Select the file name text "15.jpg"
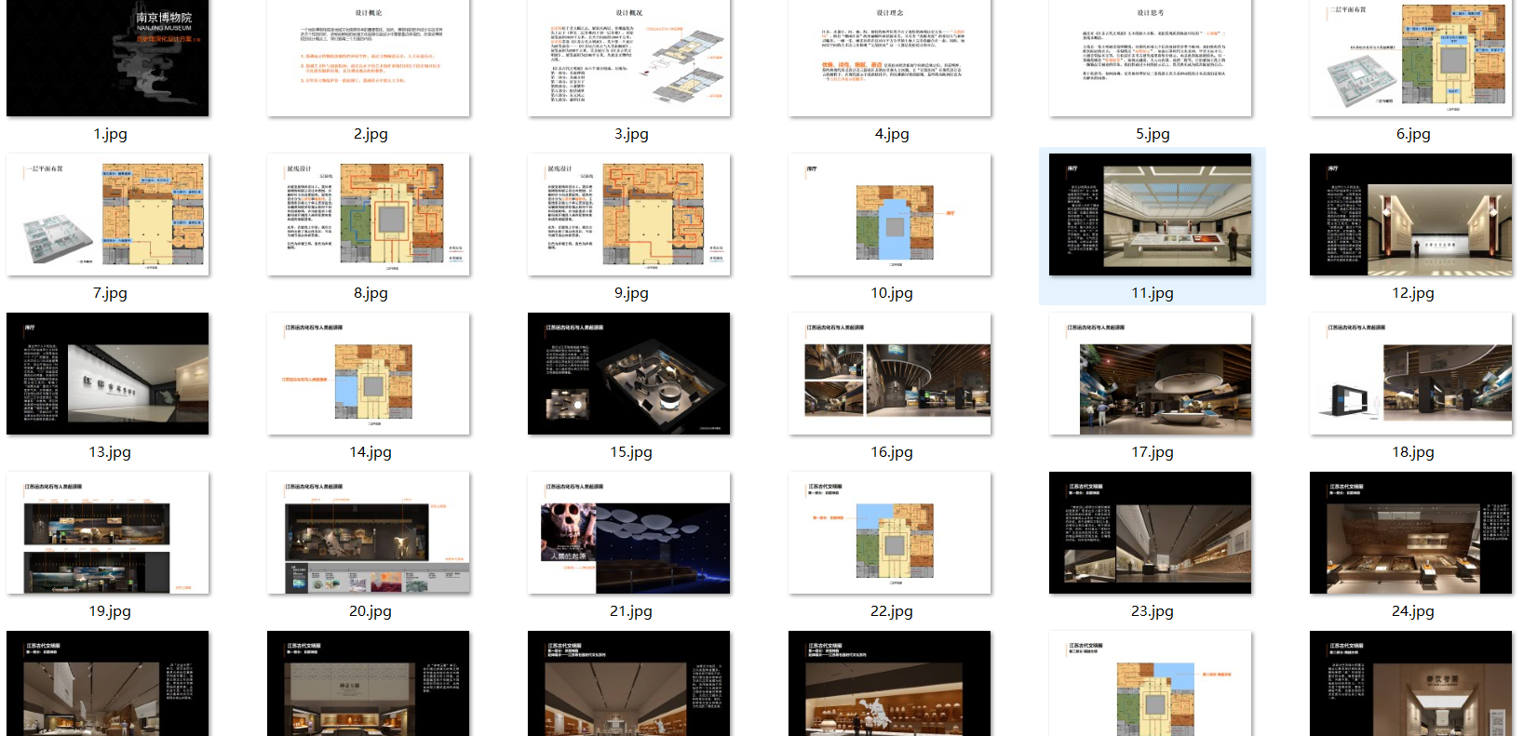Screen dimensions: 1537x736 pyautogui.click(x=631, y=452)
